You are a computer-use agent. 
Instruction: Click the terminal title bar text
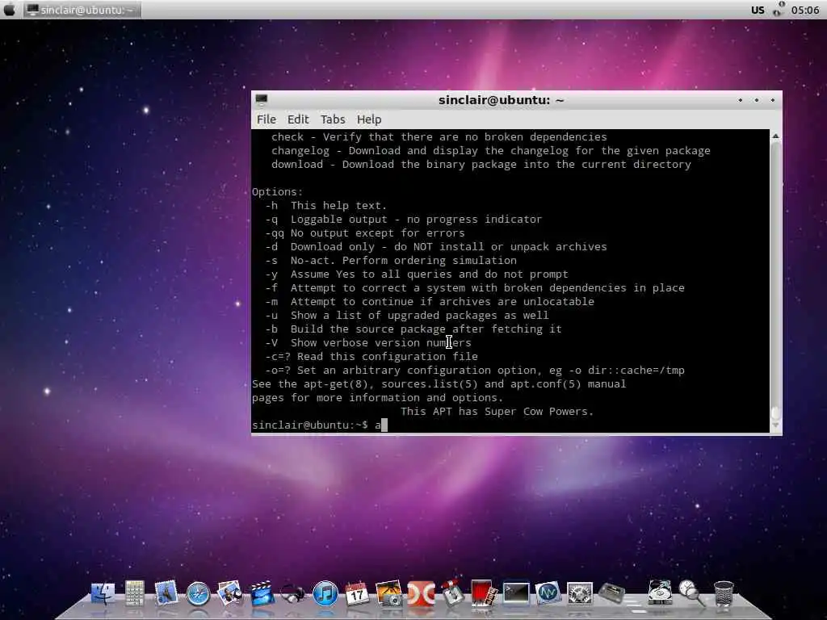pos(501,99)
